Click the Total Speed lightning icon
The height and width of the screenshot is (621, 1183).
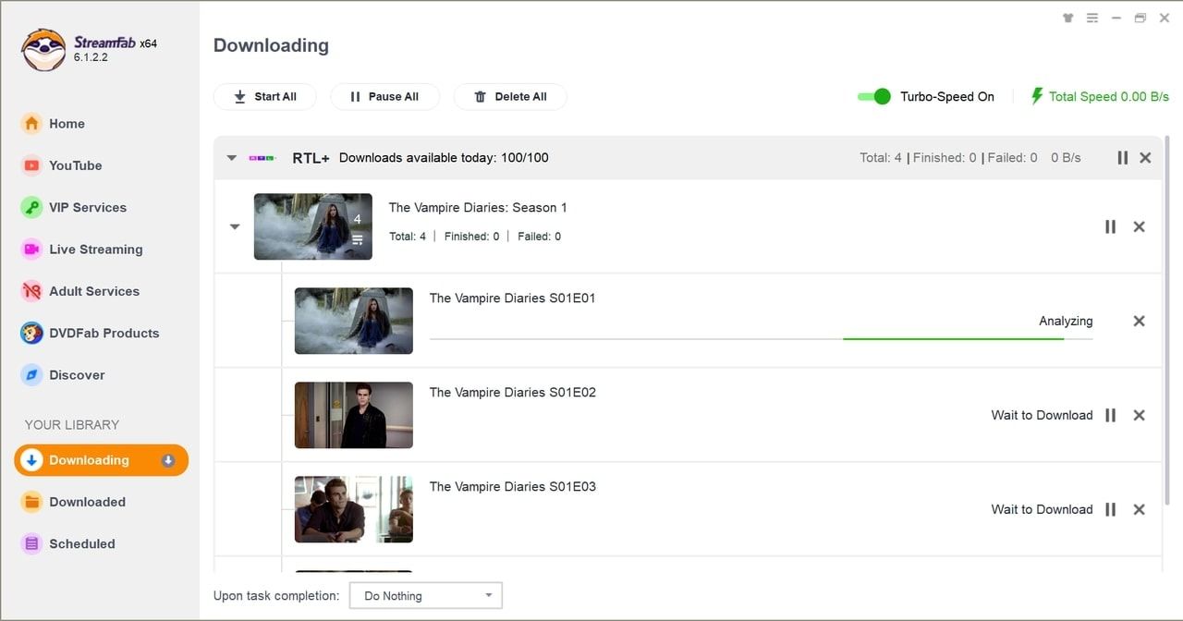1037,96
